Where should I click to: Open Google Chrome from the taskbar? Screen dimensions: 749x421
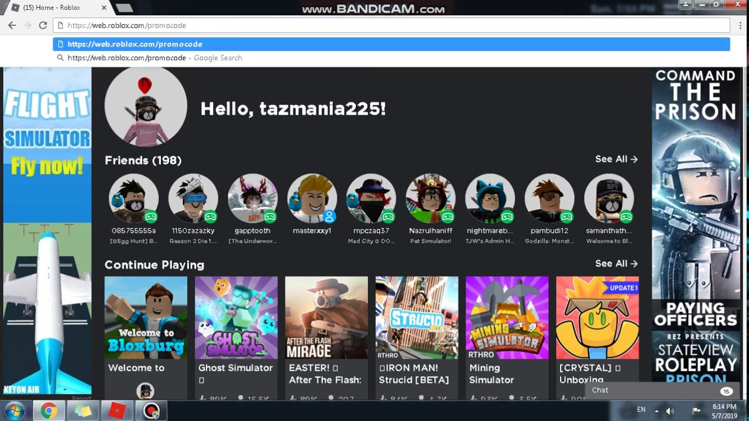point(49,411)
